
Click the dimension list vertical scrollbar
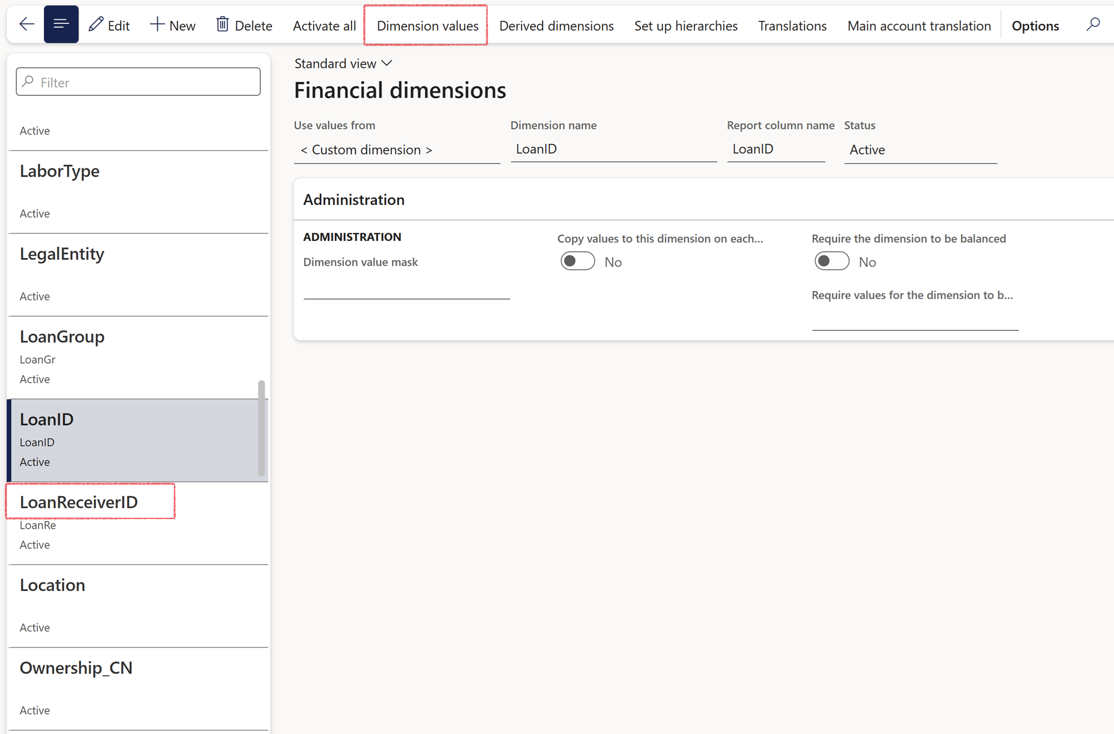tap(261, 429)
